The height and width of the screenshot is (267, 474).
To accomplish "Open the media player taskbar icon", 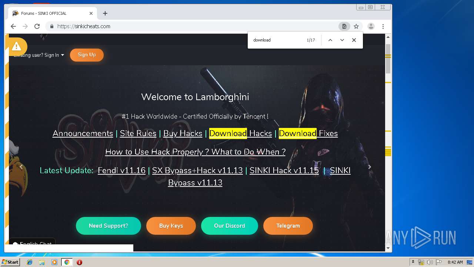I will point(54,262).
